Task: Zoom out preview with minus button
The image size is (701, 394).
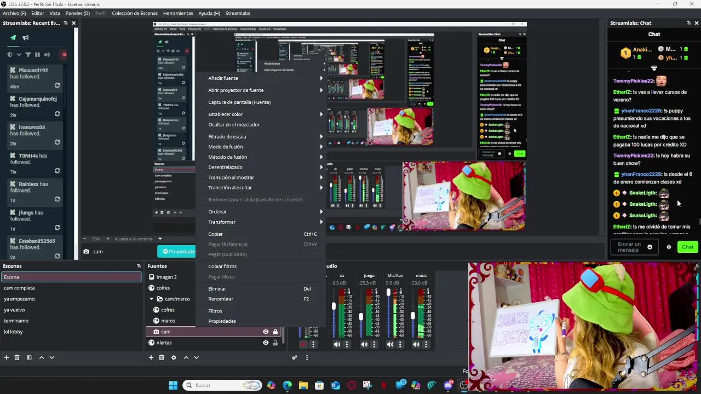Action: pos(85,239)
